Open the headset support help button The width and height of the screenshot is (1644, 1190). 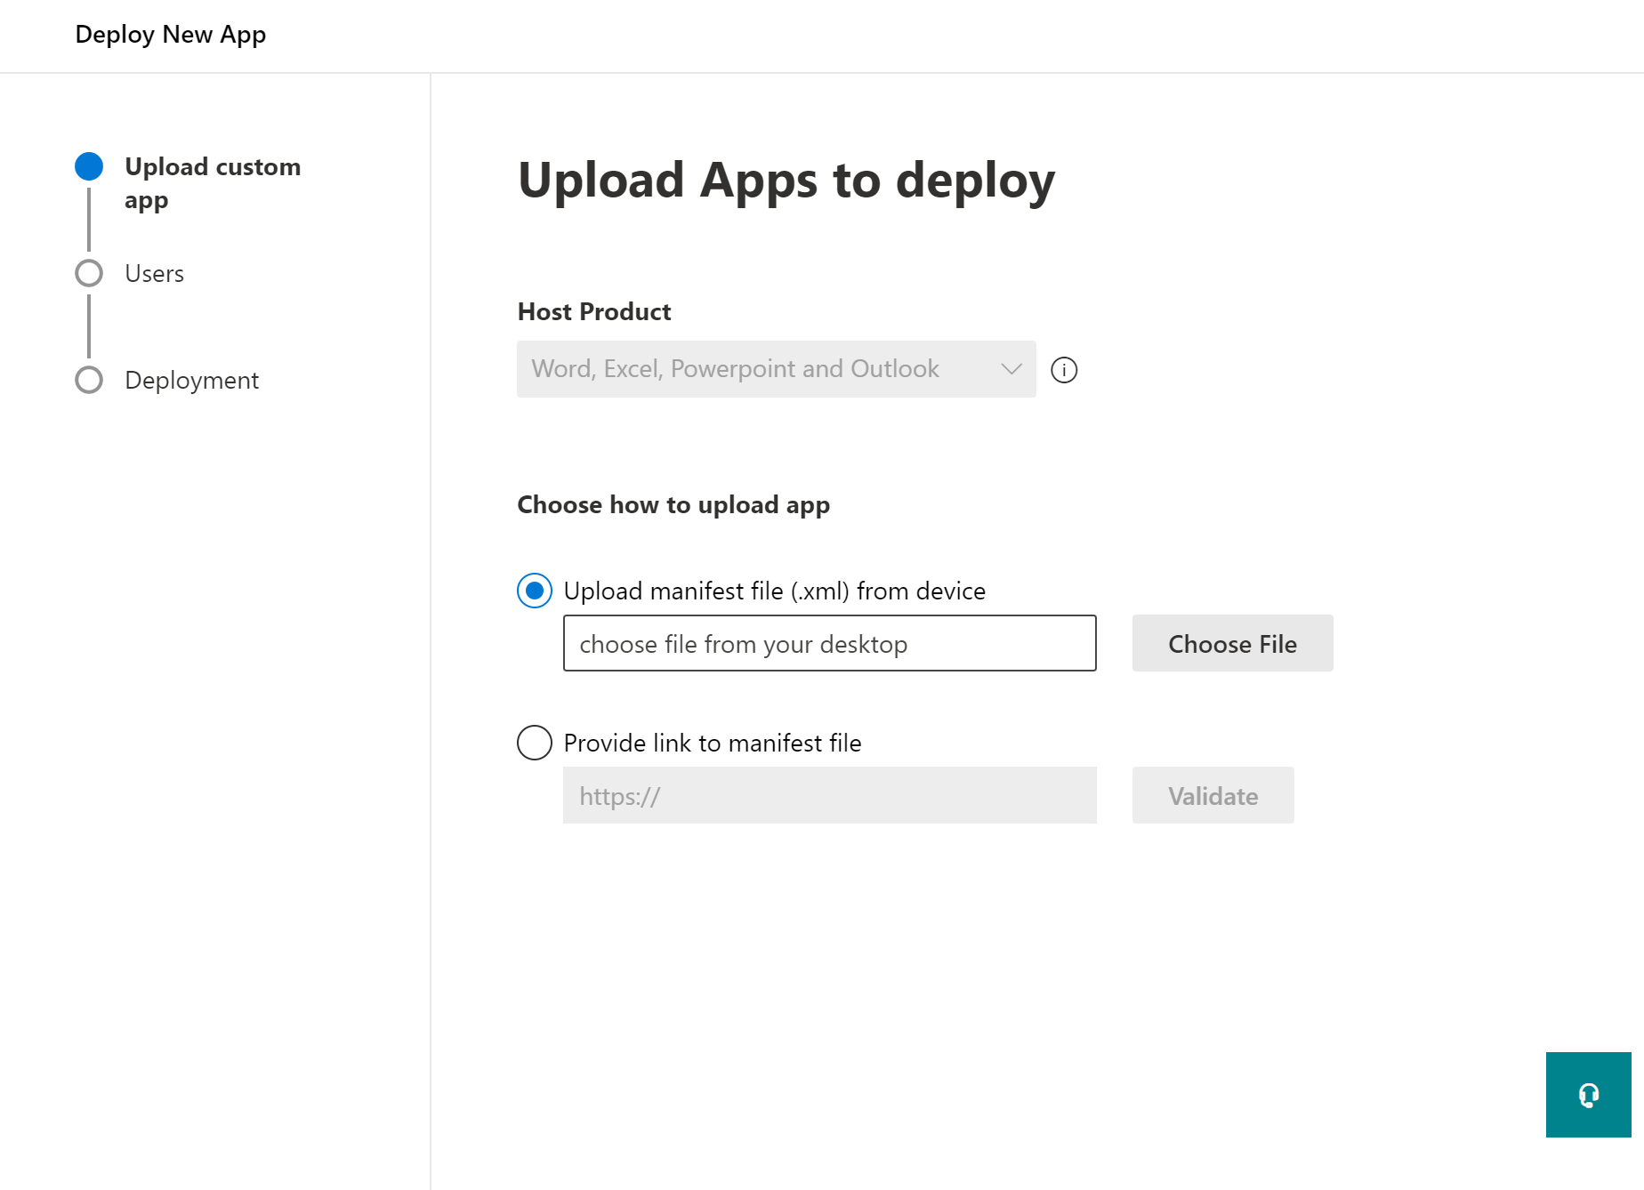pyautogui.click(x=1588, y=1095)
